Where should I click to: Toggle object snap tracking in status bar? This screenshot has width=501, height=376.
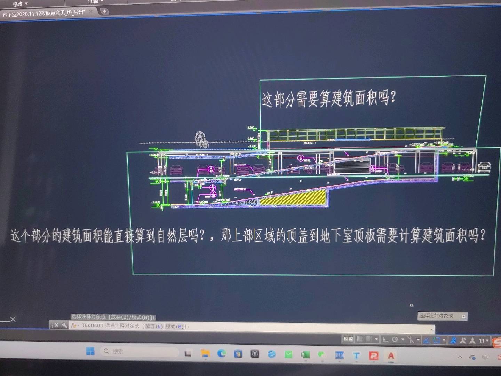coord(426,340)
